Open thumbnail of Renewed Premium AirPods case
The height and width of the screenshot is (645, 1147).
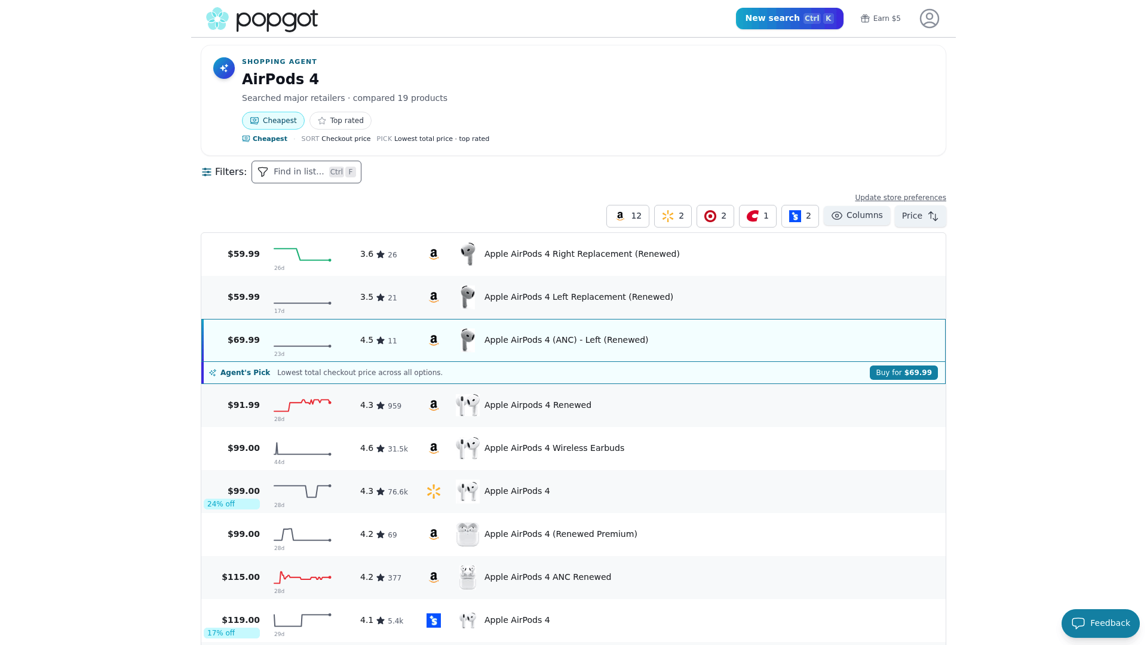click(468, 535)
